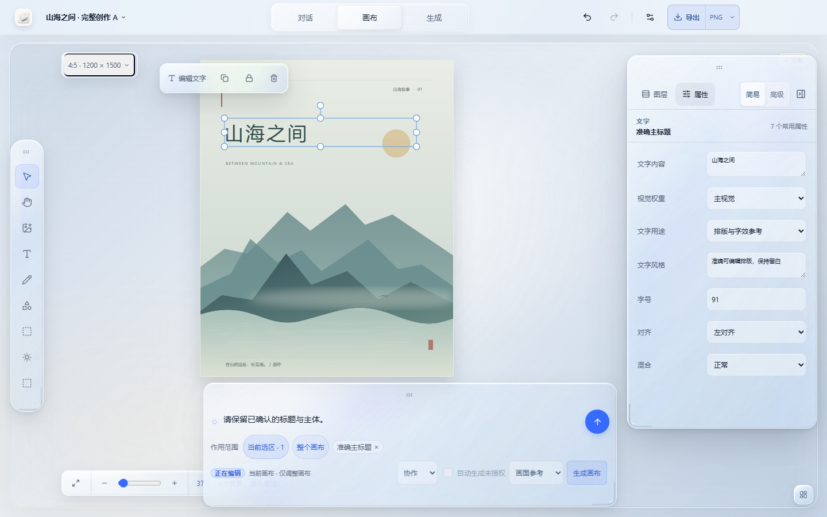The height and width of the screenshot is (517, 827).
Task: Open the settings sliders icon in top bar
Action: pyautogui.click(x=650, y=17)
